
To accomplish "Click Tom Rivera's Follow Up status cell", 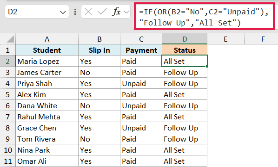I will tap(185, 139).
